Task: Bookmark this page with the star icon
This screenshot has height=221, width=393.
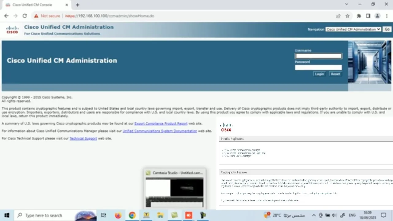Action: pyautogui.click(x=348, y=16)
